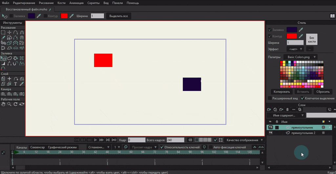Click the Delete Layer trash icon

pos(287,110)
